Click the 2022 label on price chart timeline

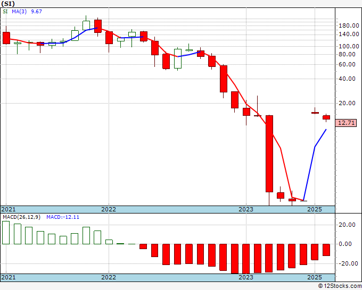109,209
